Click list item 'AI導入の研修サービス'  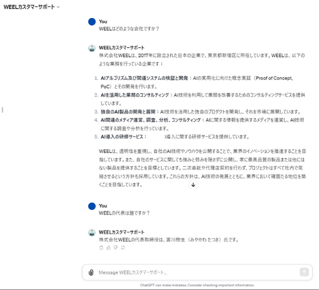[122, 137]
